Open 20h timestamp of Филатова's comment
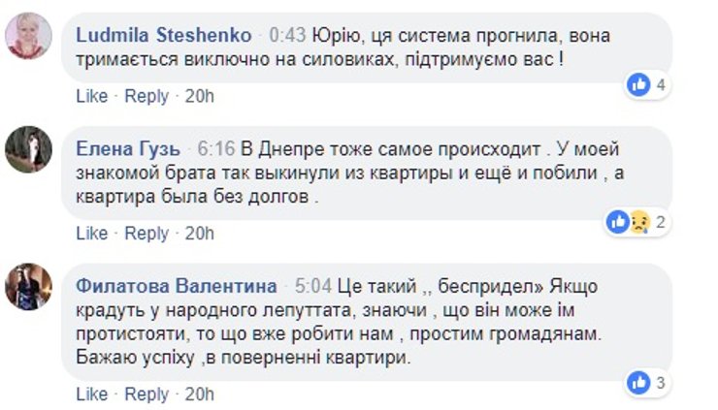 click(199, 394)
